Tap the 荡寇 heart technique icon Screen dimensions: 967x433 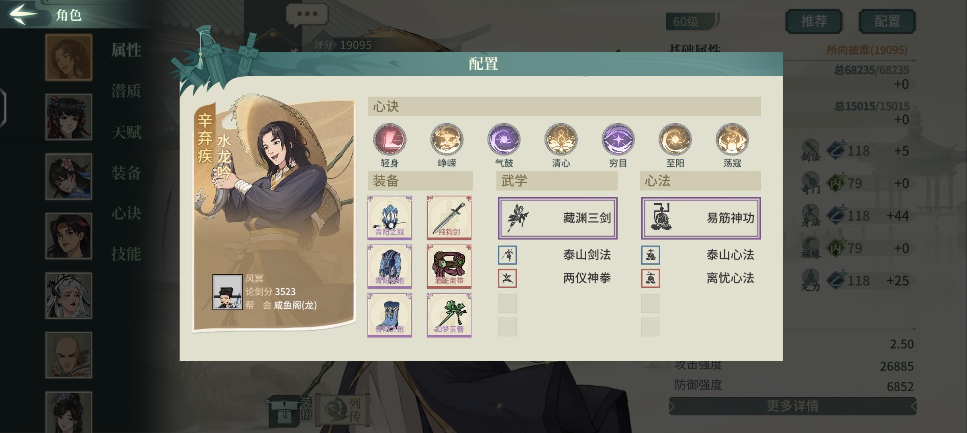(x=732, y=140)
